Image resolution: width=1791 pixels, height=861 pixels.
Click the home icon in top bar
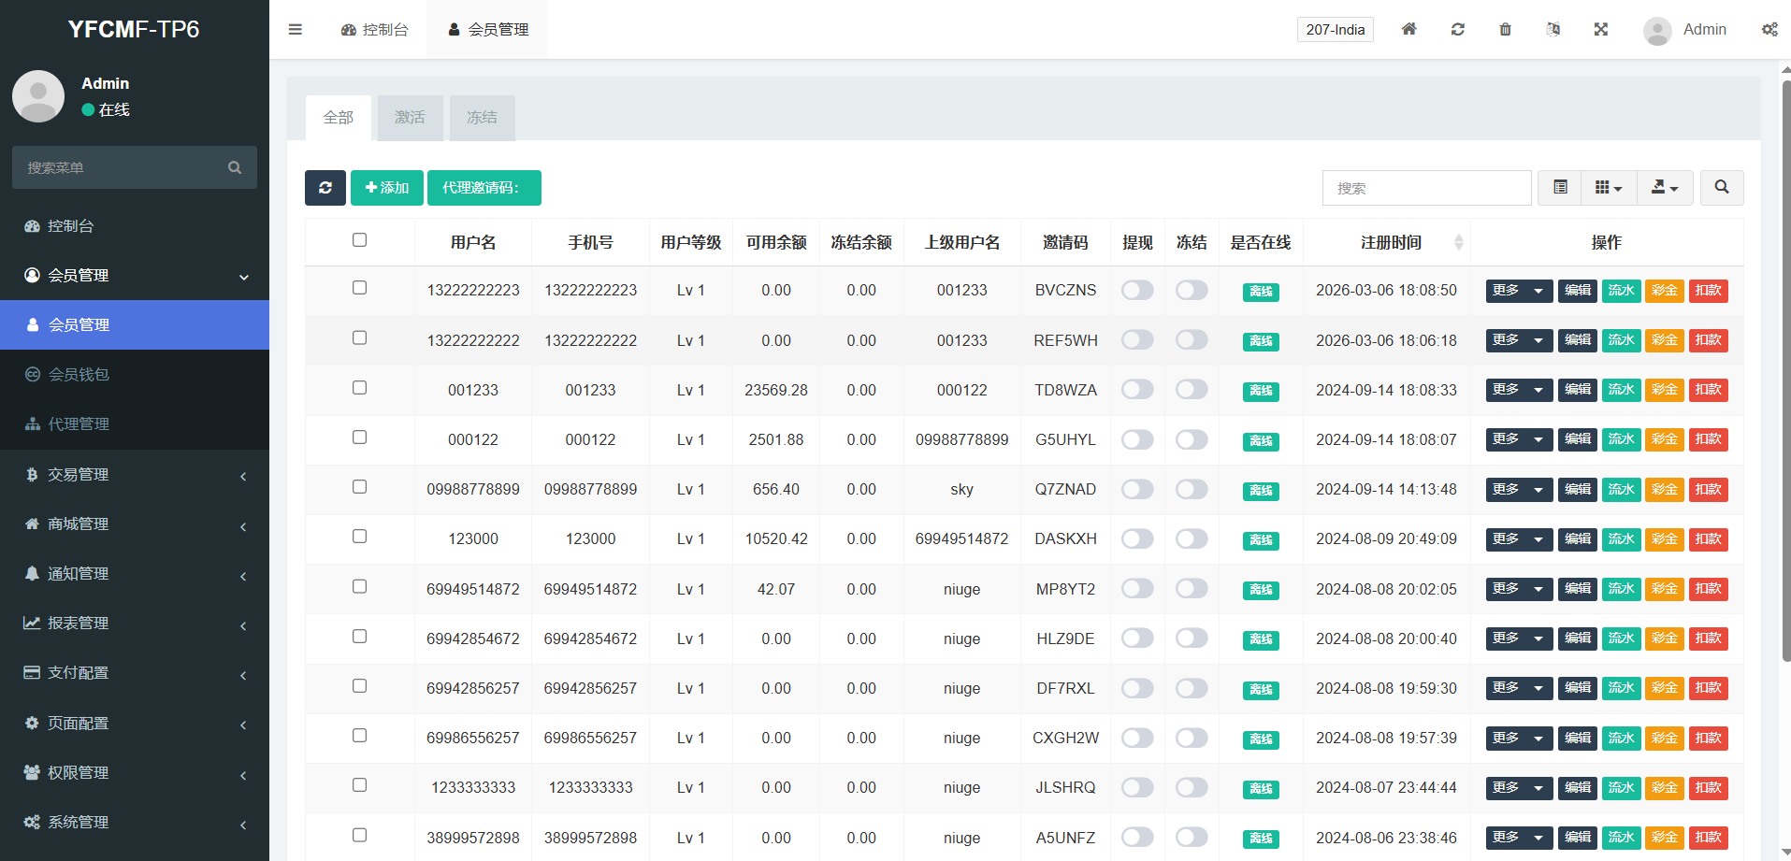1408,30
